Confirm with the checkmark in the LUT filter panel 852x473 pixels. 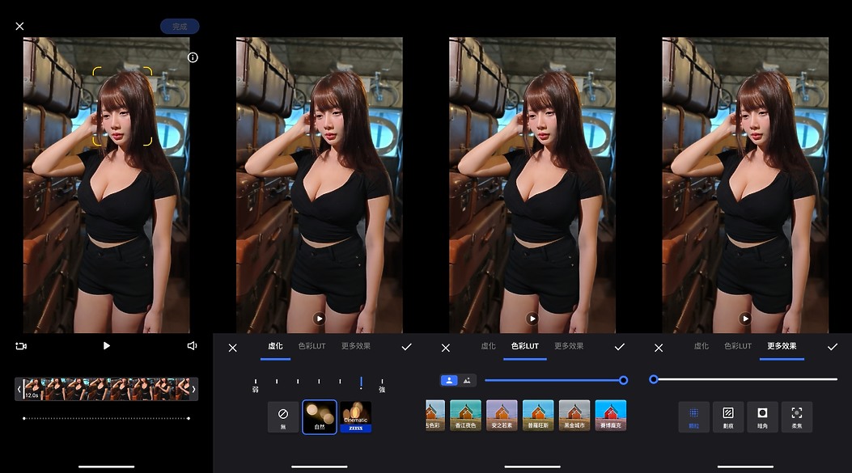pyautogui.click(x=620, y=347)
